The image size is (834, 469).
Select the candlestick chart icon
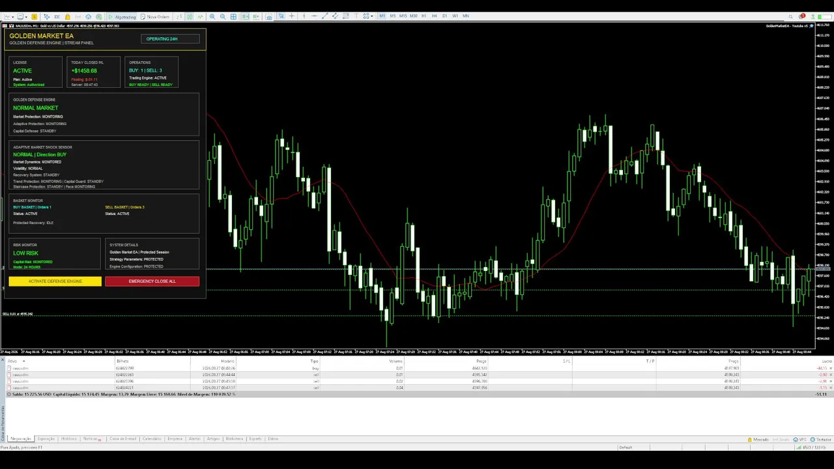point(190,16)
